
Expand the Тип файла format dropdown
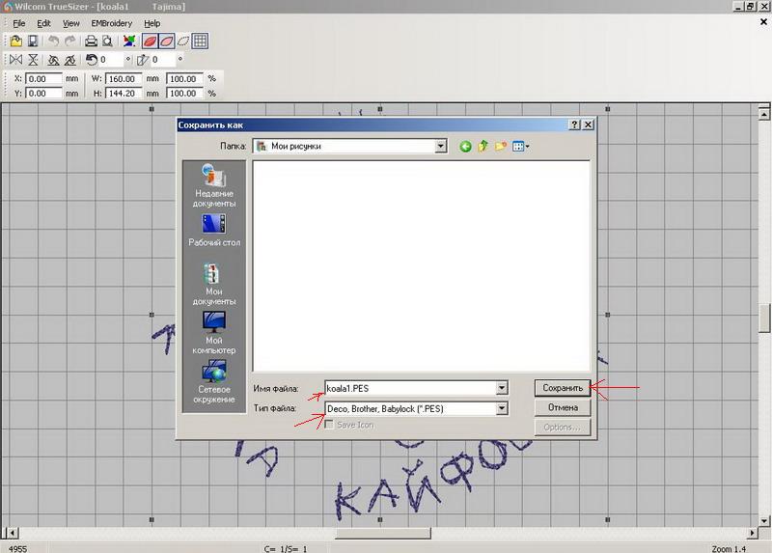click(501, 408)
